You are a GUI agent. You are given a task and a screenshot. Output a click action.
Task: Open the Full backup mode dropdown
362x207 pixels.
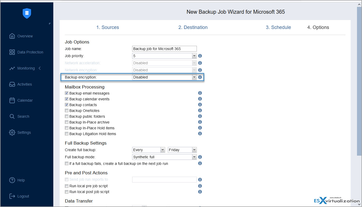[164, 157]
